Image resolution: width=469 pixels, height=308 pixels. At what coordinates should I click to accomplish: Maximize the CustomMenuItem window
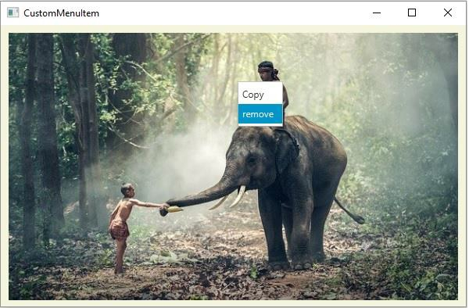pos(412,13)
